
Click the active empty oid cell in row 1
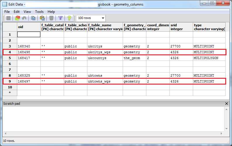pyautogui.click(x=29, y=35)
